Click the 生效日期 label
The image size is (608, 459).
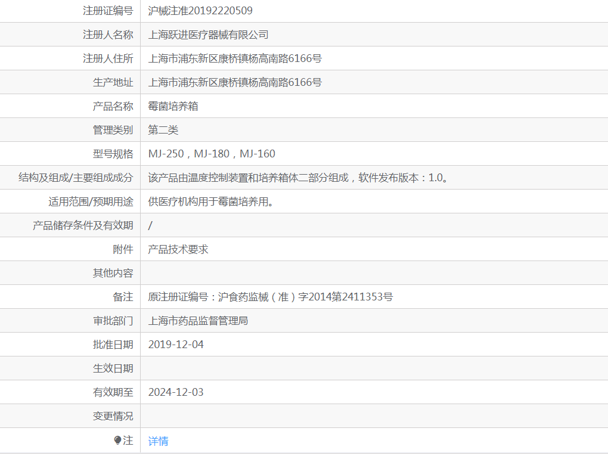pyautogui.click(x=113, y=368)
